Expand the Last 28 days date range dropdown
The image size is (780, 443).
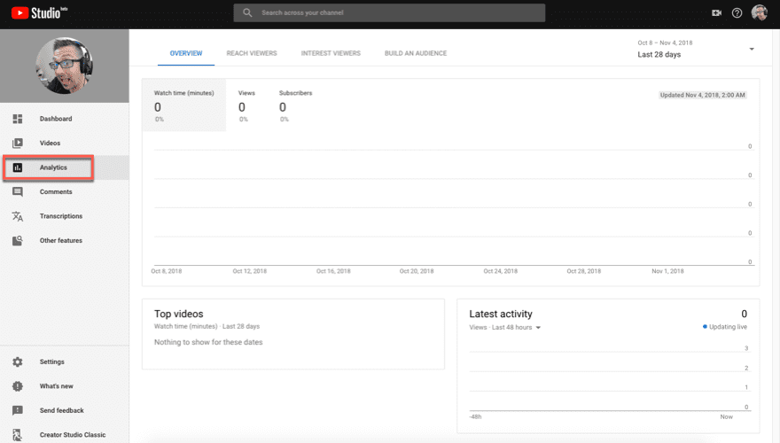[752, 49]
